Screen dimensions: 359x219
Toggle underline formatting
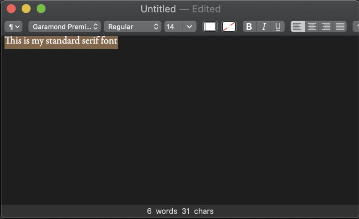click(x=278, y=27)
